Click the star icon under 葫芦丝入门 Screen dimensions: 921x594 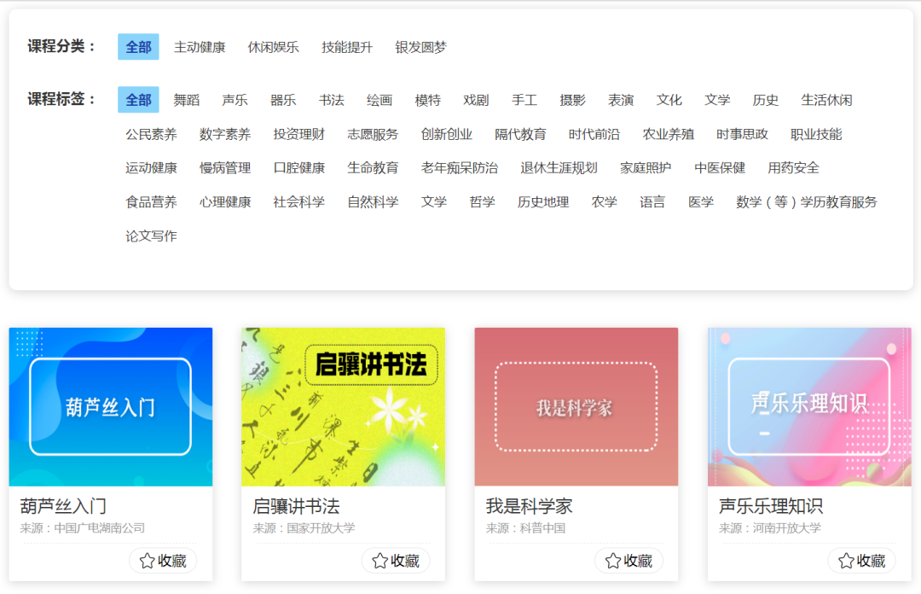tap(147, 561)
